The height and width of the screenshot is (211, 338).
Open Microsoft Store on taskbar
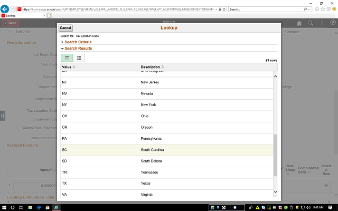point(48,207)
